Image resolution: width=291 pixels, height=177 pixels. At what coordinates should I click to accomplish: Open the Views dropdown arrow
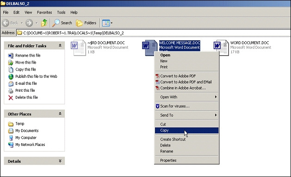click(111, 23)
